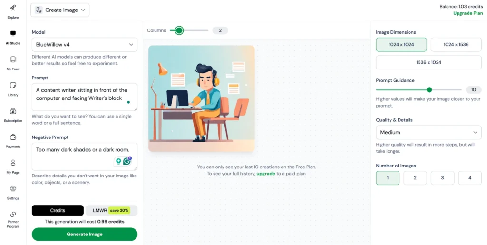
Task: Open the Subscription icon
Action: [13, 111]
